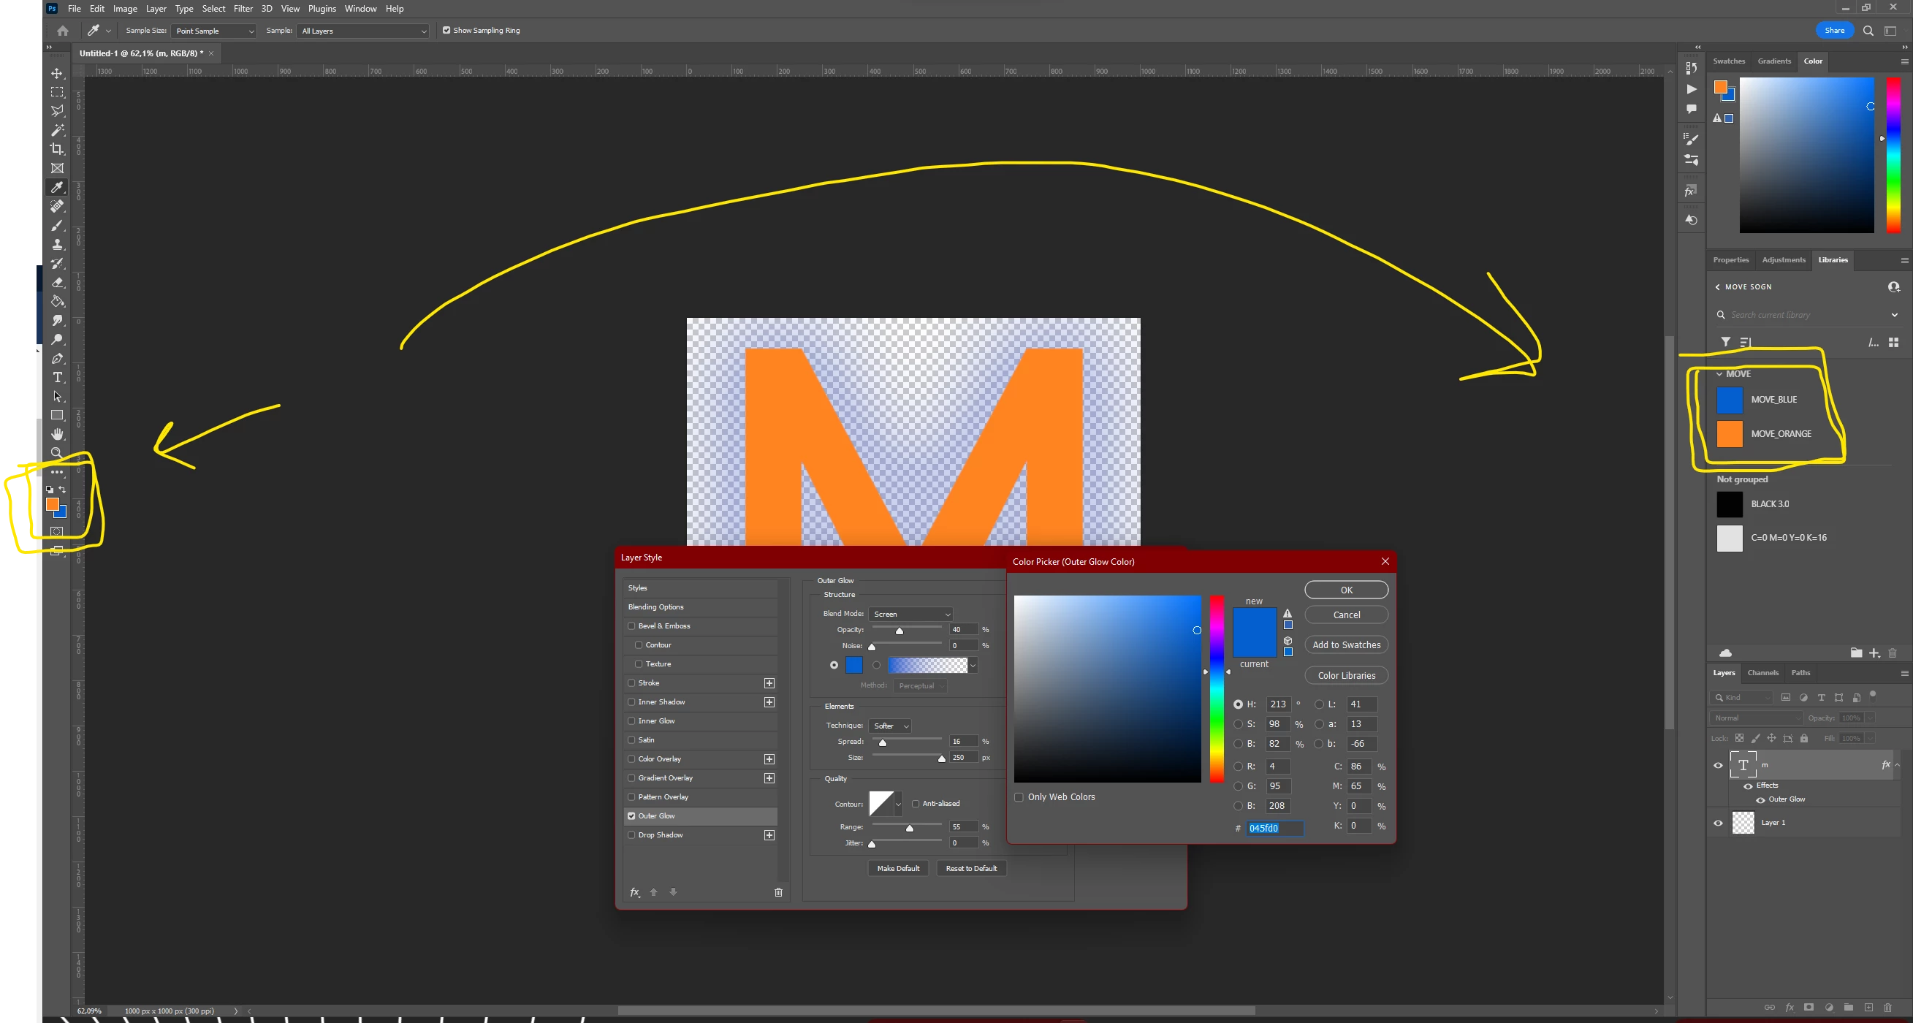Open the Blend Mode Screen dropdown
Screen dimensions: 1913x1023
coord(910,614)
